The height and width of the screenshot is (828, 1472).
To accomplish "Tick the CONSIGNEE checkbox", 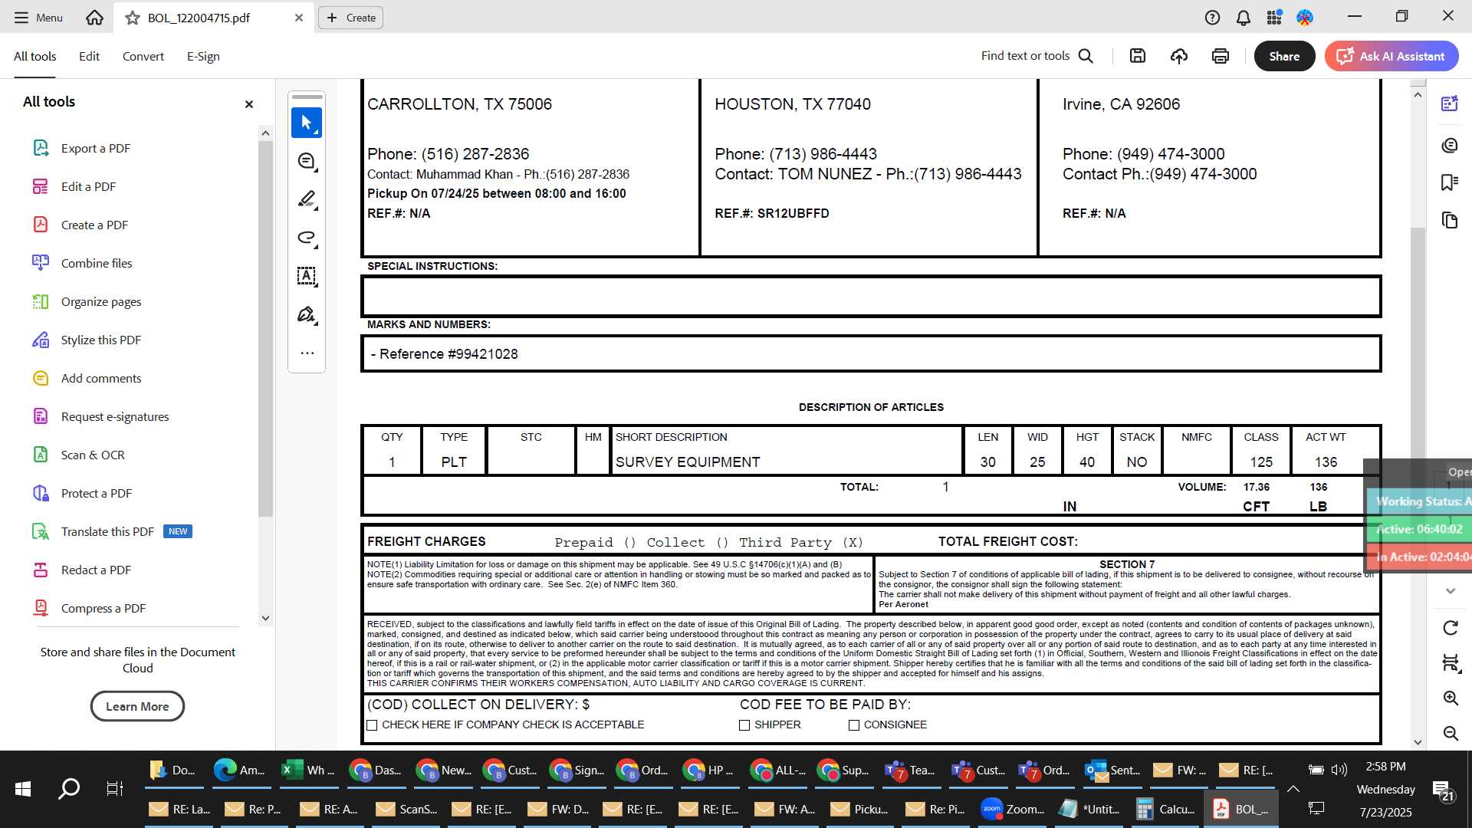I will (854, 725).
